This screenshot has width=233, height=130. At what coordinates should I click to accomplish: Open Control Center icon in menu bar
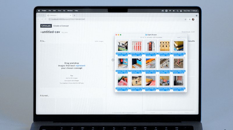(181, 11)
